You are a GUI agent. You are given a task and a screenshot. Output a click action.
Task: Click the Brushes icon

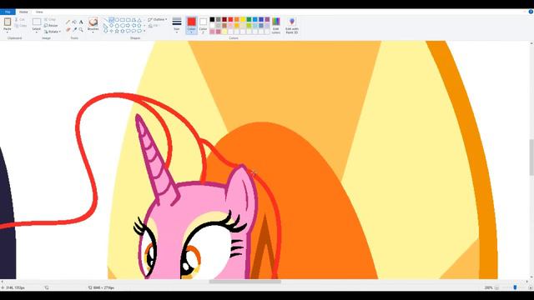[x=93, y=22]
